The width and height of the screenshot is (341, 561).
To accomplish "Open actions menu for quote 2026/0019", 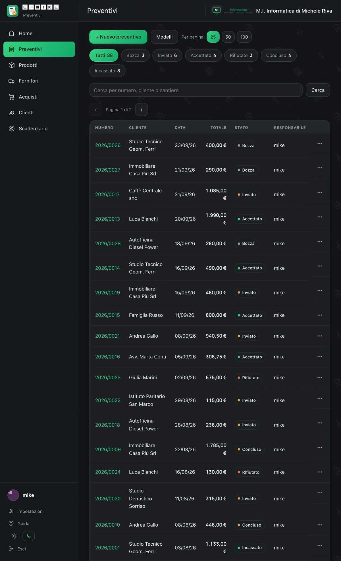I will click(x=320, y=290).
